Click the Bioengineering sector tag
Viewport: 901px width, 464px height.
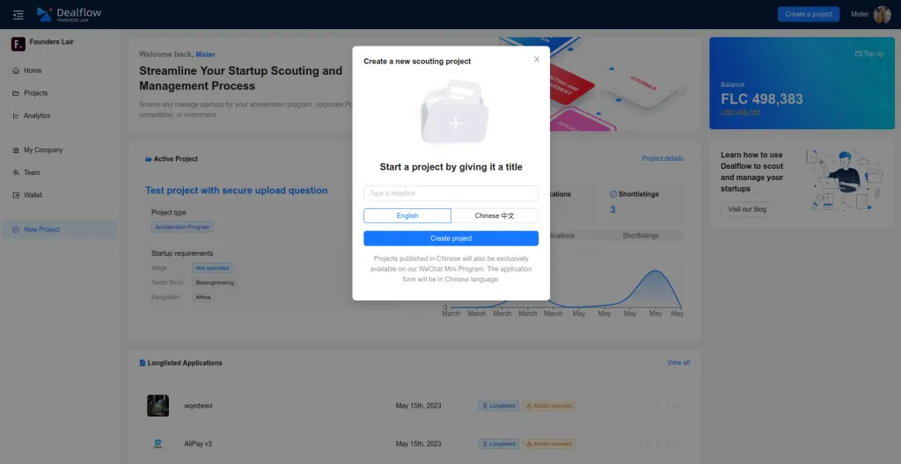[x=215, y=283]
